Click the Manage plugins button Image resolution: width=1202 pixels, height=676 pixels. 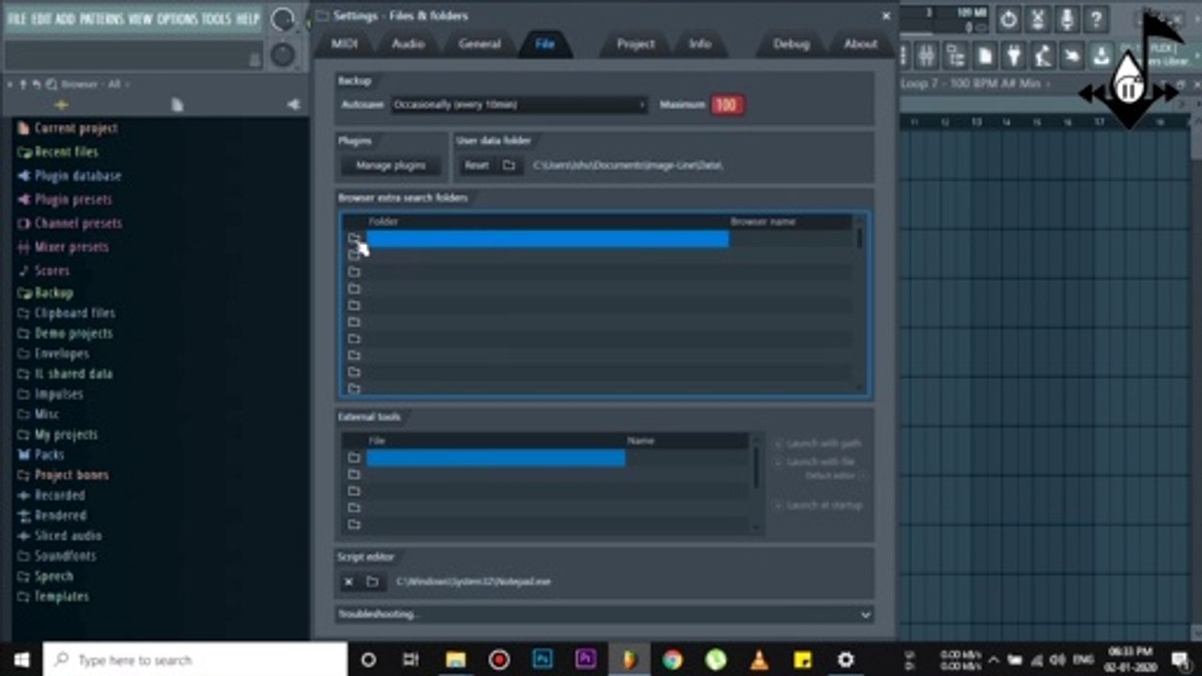(391, 165)
